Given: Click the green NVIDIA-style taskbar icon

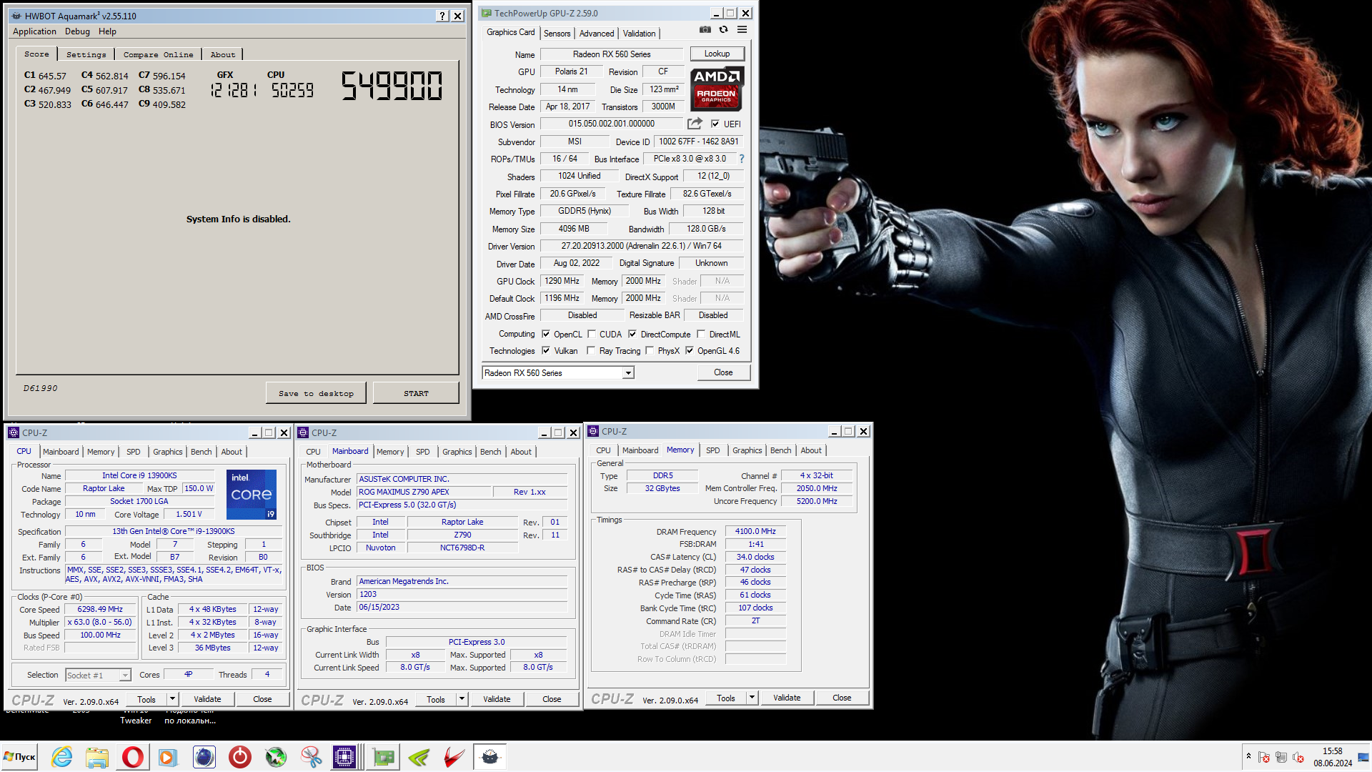Looking at the screenshot, I should 419,757.
